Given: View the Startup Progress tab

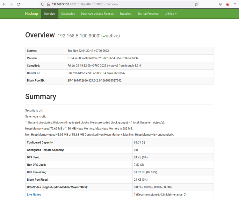Looking at the screenshot, I should click(x=148, y=14).
